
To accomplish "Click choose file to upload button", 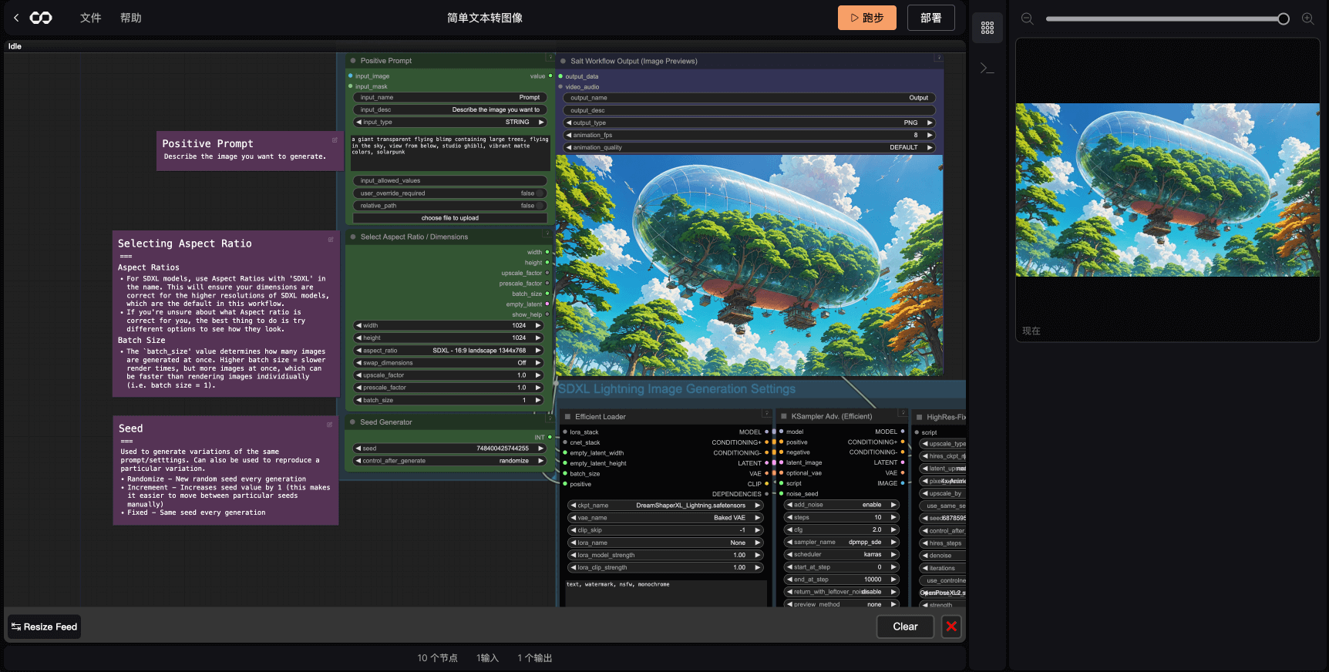I will pos(449,218).
